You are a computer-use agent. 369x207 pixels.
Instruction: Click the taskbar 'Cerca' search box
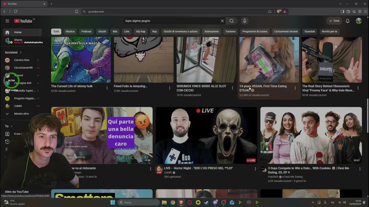coord(139,202)
